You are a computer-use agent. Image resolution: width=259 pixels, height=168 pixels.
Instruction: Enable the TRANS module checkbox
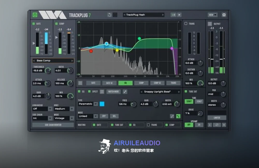pyautogui.click(x=186, y=24)
